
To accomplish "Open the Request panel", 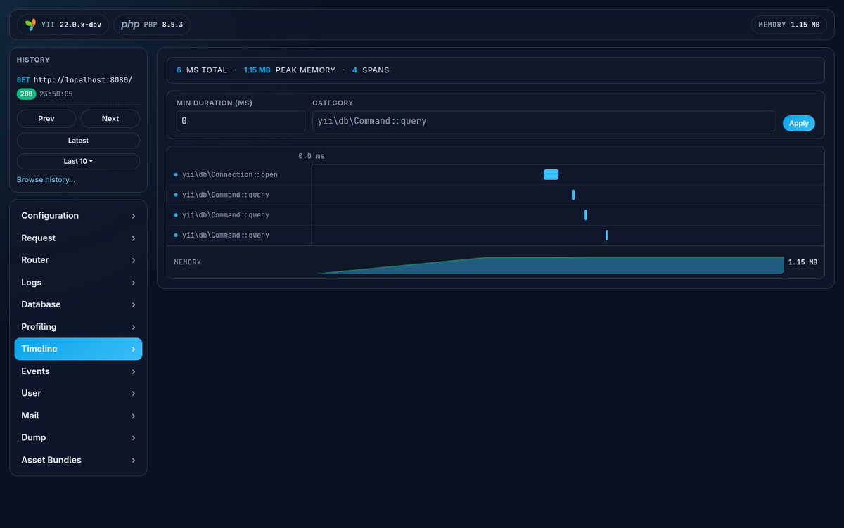I will tap(78, 238).
